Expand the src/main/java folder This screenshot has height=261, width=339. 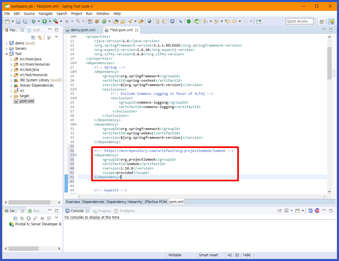[x=11, y=59]
